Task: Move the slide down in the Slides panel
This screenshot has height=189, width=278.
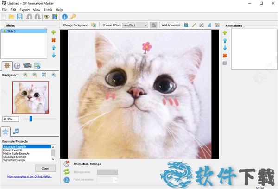Action: 54,55
